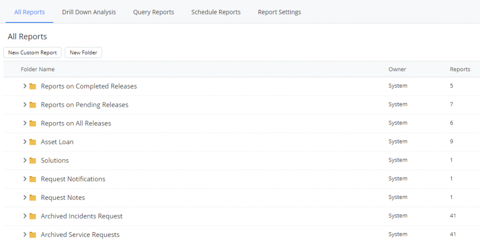Open the Query Reports tab
The image size is (480, 243).
[x=153, y=12]
